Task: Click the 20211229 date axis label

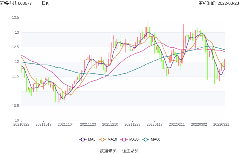Action: (132, 125)
